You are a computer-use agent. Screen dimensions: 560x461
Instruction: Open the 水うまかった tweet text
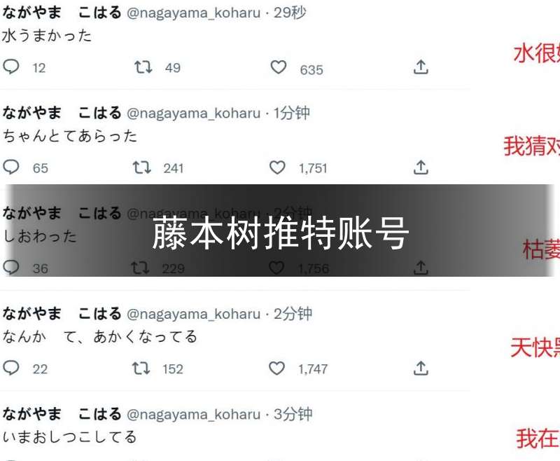[x=47, y=36]
